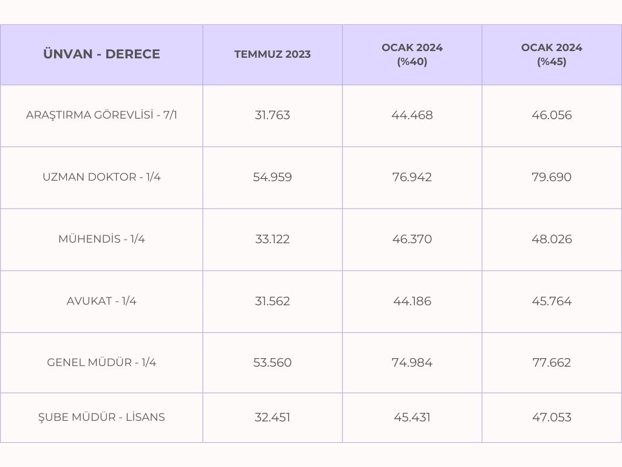Click the 45.764 cell in AVUKAT row

pos(552,301)
